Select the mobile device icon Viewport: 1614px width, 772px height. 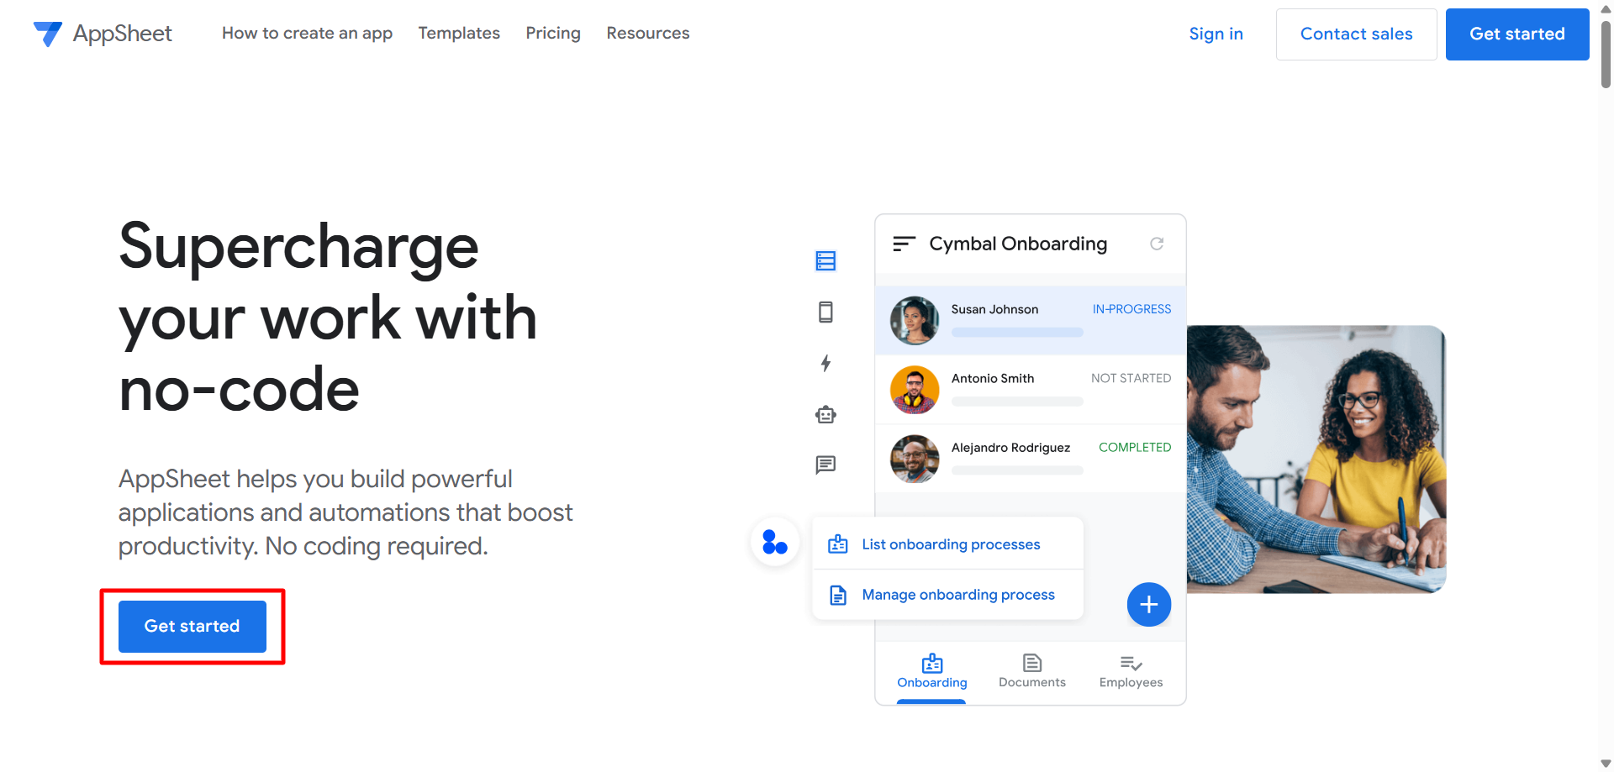(x=825, y=312)
